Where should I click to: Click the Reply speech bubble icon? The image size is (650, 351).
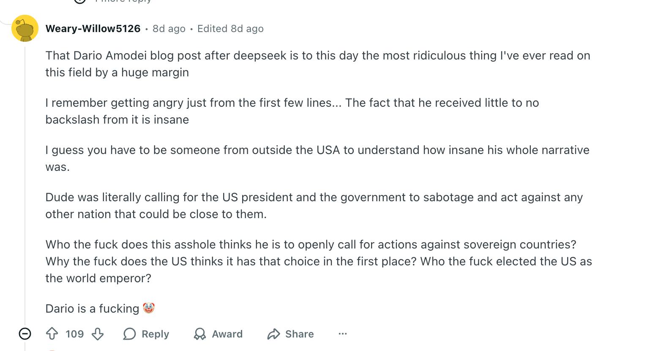129,334
